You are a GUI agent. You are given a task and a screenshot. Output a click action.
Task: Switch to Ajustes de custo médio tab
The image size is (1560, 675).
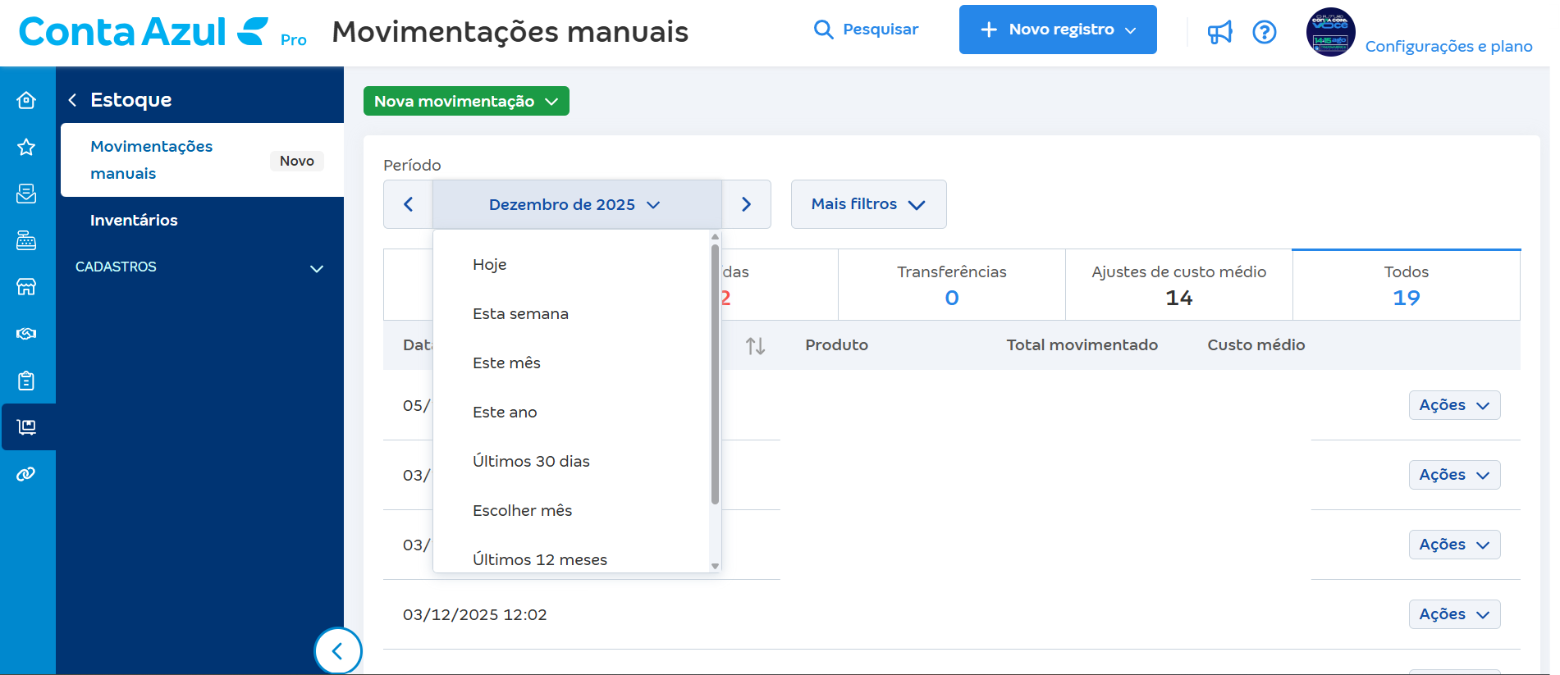[1178, 285]
